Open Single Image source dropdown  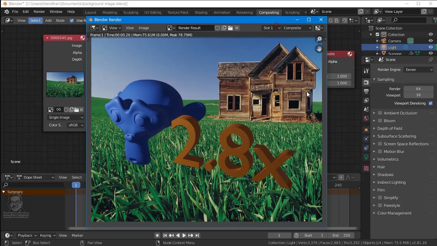pos(65,117)
